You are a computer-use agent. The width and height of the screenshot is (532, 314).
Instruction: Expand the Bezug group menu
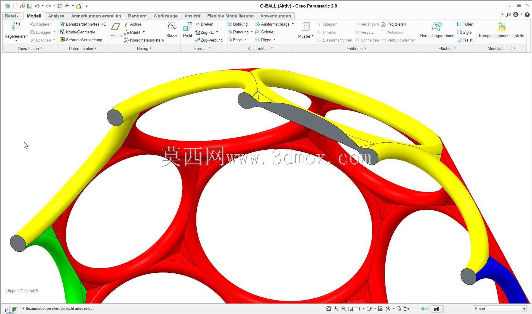pyautogui.click(x=144, y=48)
